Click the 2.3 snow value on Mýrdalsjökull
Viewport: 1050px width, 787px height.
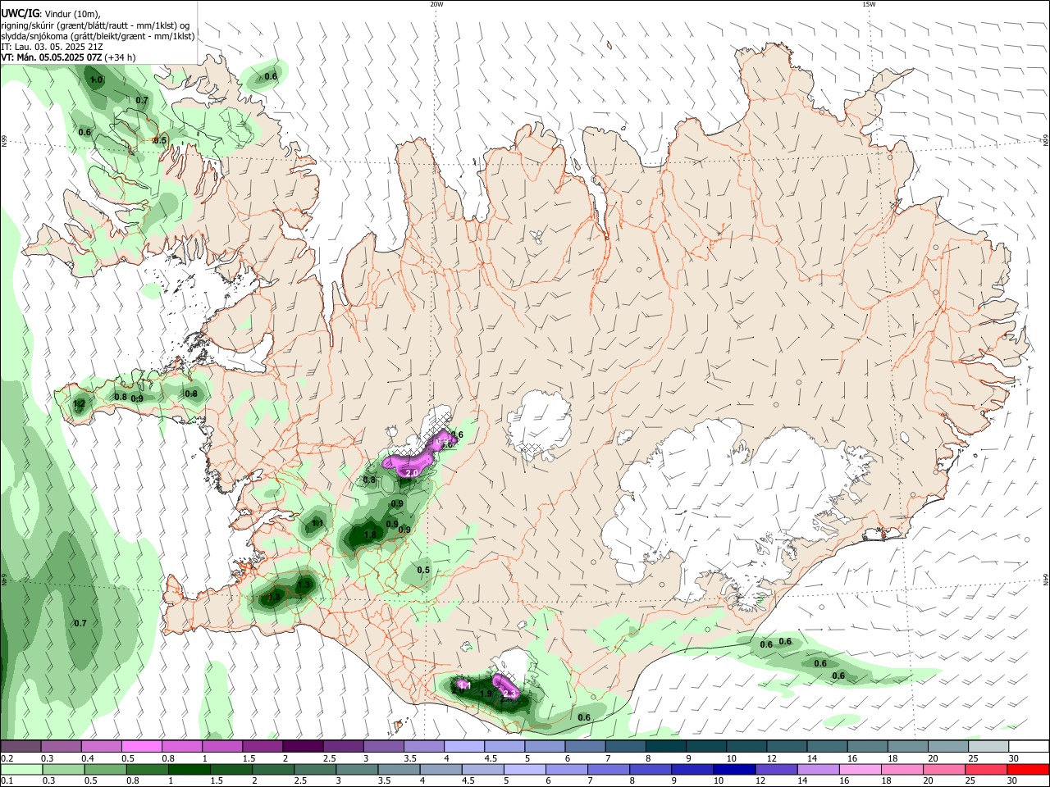509,694
